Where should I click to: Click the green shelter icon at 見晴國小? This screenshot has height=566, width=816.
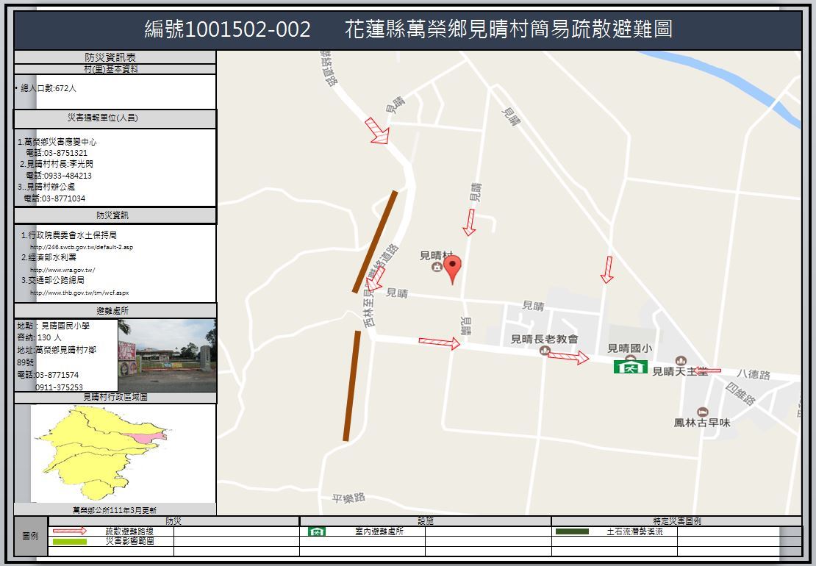coord(630,365)
